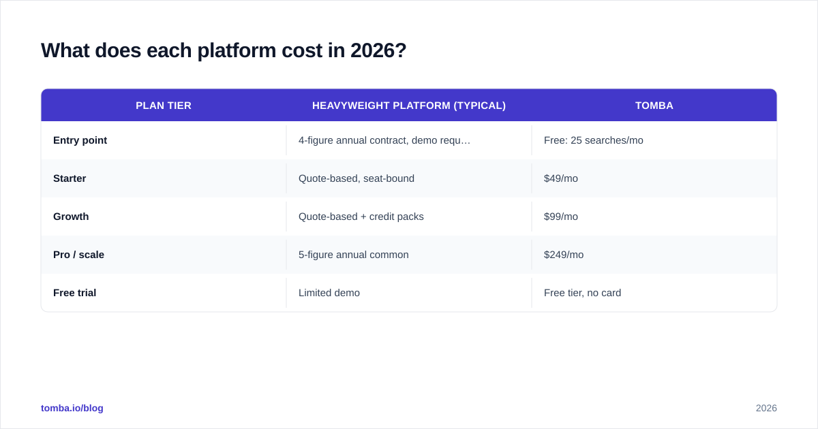Click the Limited demo cell
Screen dimensions: 818x429
pos(329,293)
